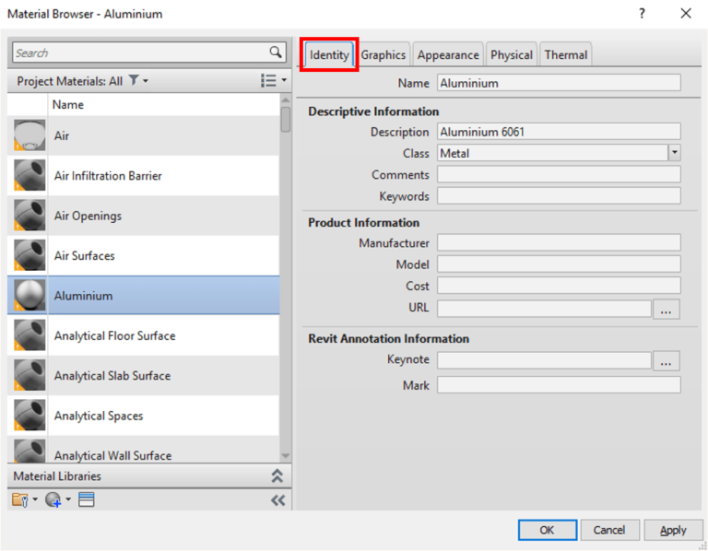The height and width of the screenshot is (551, 708).
Task: Switch to the Graphics tab
Action: coord(383,55)
